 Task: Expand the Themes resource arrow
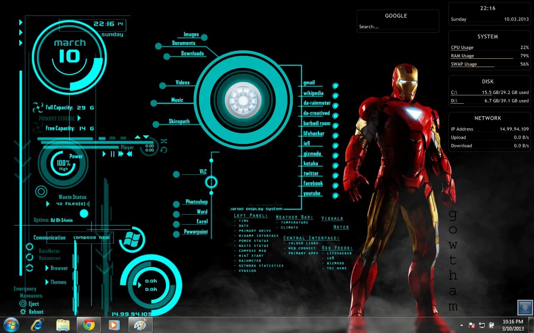pyautogui.click(x=47, y=282)
